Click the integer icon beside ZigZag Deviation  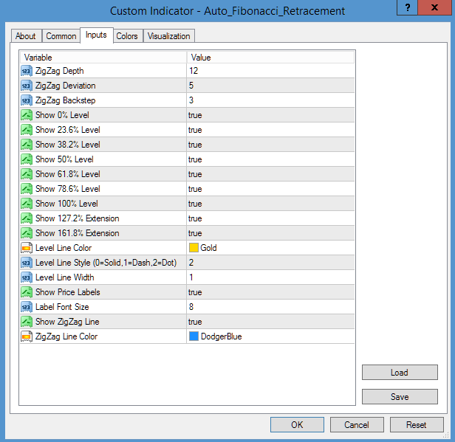pos(27,86)
